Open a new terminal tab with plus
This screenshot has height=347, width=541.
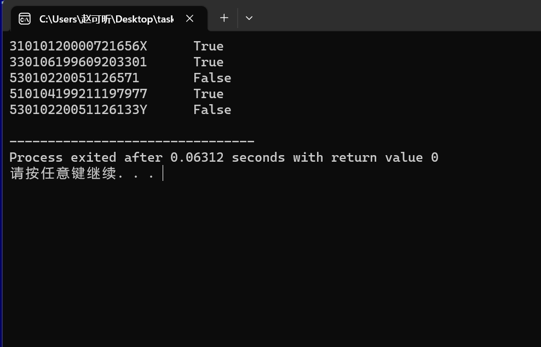(x=224, y=18)
